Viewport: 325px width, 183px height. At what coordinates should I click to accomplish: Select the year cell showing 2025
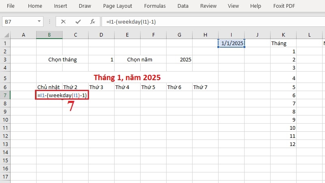[179, 60]
